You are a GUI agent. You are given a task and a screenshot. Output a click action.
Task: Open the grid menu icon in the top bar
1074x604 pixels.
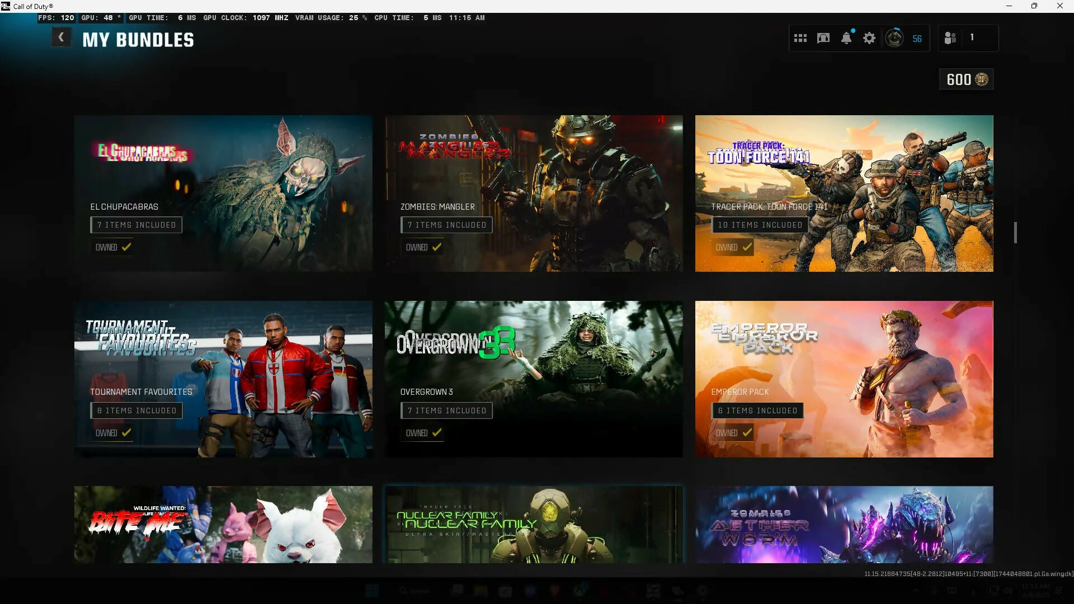(800, 38)
